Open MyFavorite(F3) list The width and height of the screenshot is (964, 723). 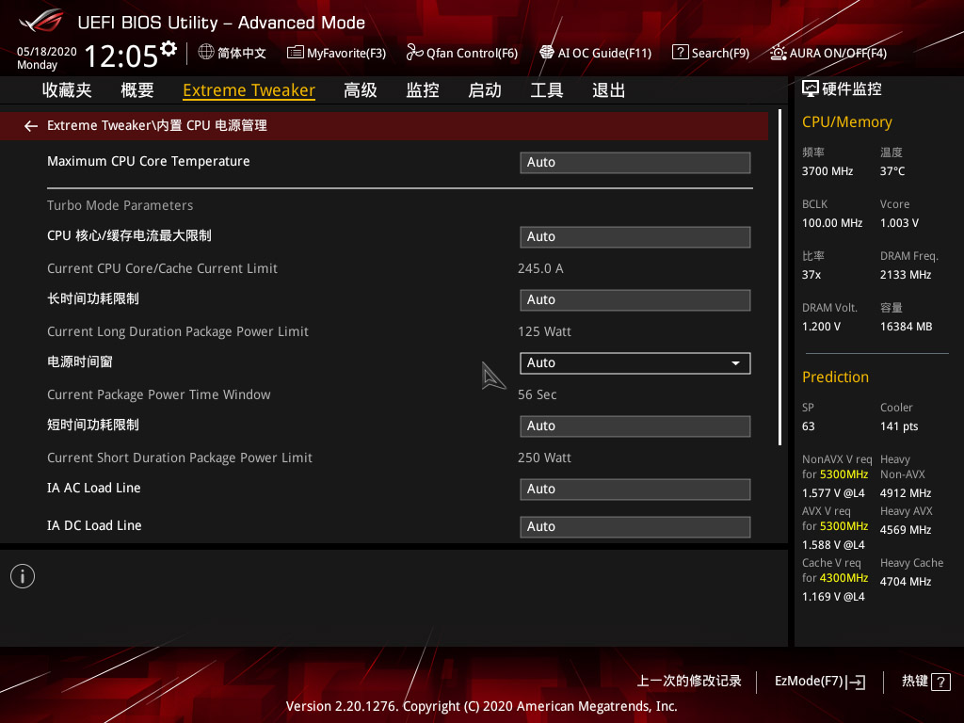336,53
